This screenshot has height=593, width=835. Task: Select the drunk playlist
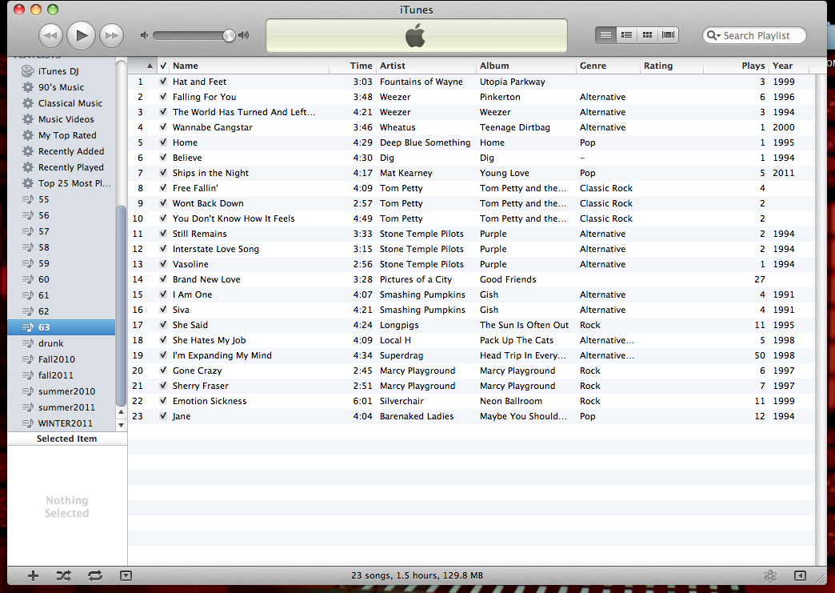tap(62, 343)
